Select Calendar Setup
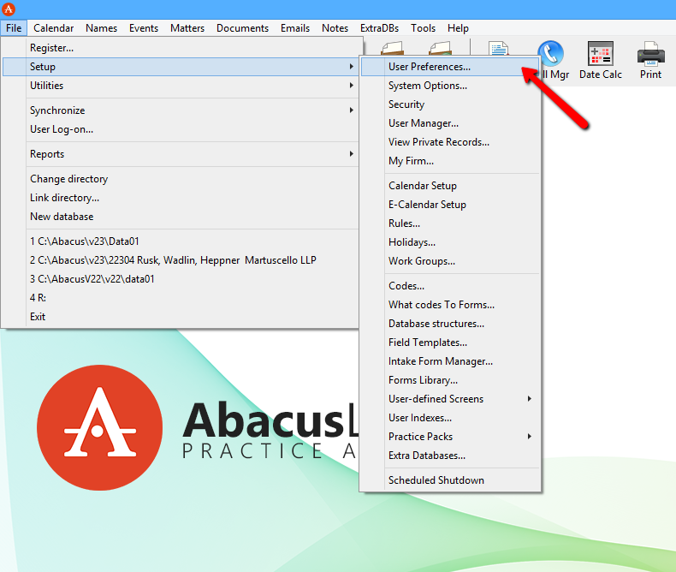The height and width of the screenshot is (572, 676). coord(450,186)
